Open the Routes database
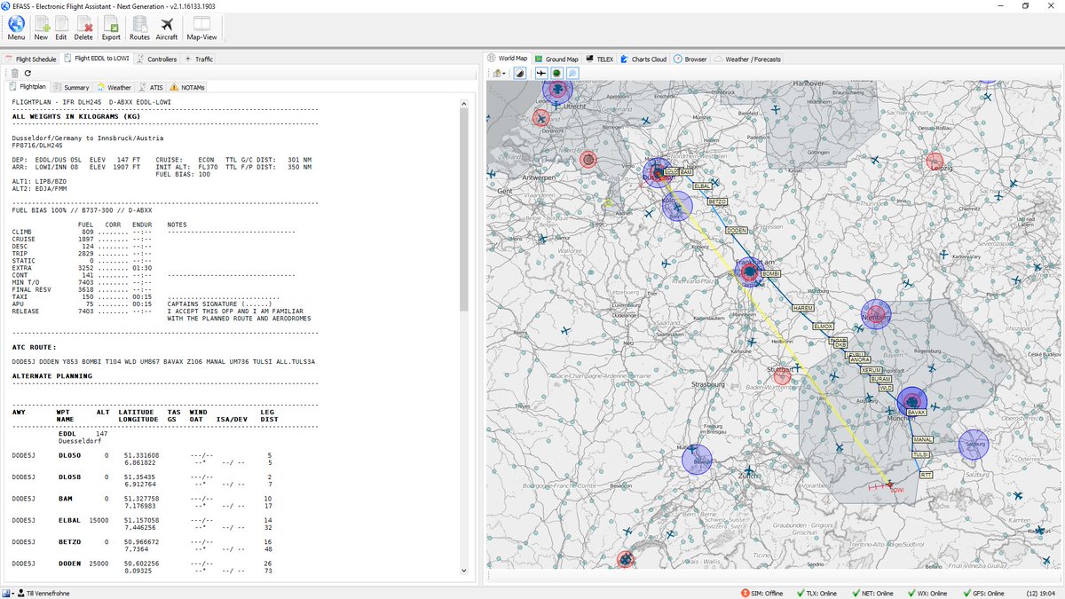The height and width of the screenshot is (599, 1065). [x=139, y=28]
